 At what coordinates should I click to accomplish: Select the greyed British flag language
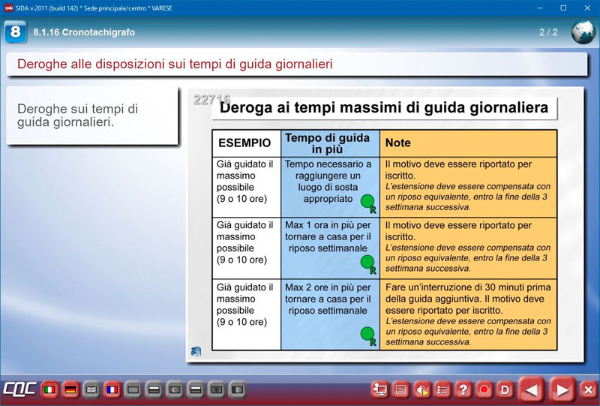[x=91, y=389]
